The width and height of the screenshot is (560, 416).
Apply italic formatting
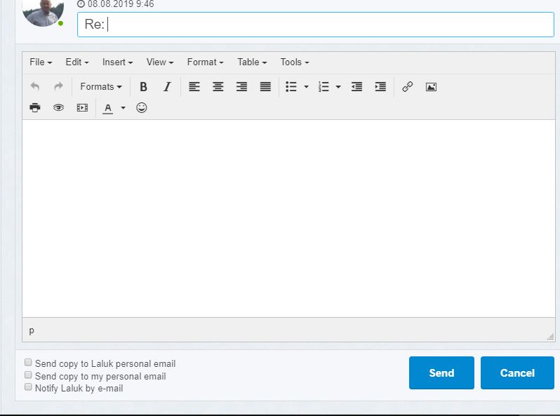[x=167, y=87]
